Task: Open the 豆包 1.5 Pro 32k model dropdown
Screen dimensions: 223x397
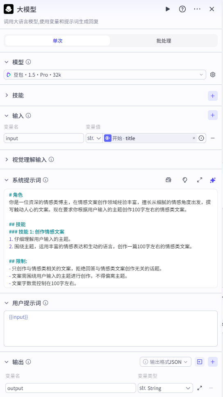Action: pyautogui.click(x=105, y=75)
